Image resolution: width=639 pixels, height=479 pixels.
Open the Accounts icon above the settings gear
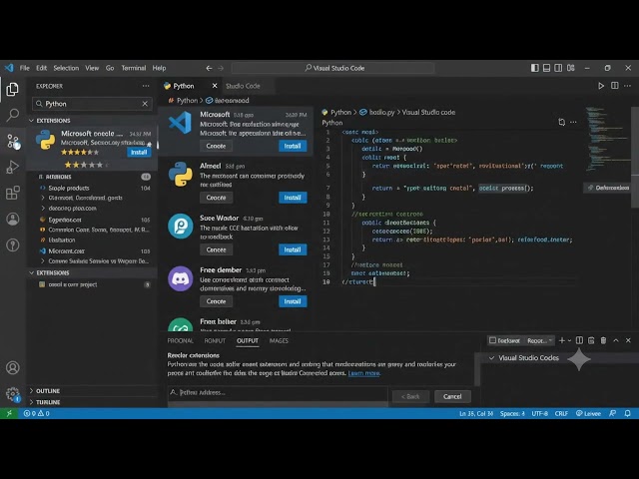[13, 368]
